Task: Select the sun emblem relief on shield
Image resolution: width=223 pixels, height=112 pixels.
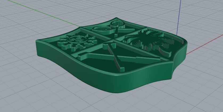Action: 77,42
